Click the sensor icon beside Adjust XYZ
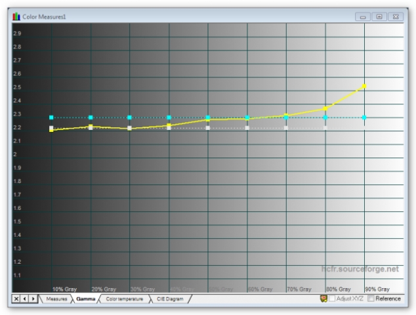 (323, 299)
